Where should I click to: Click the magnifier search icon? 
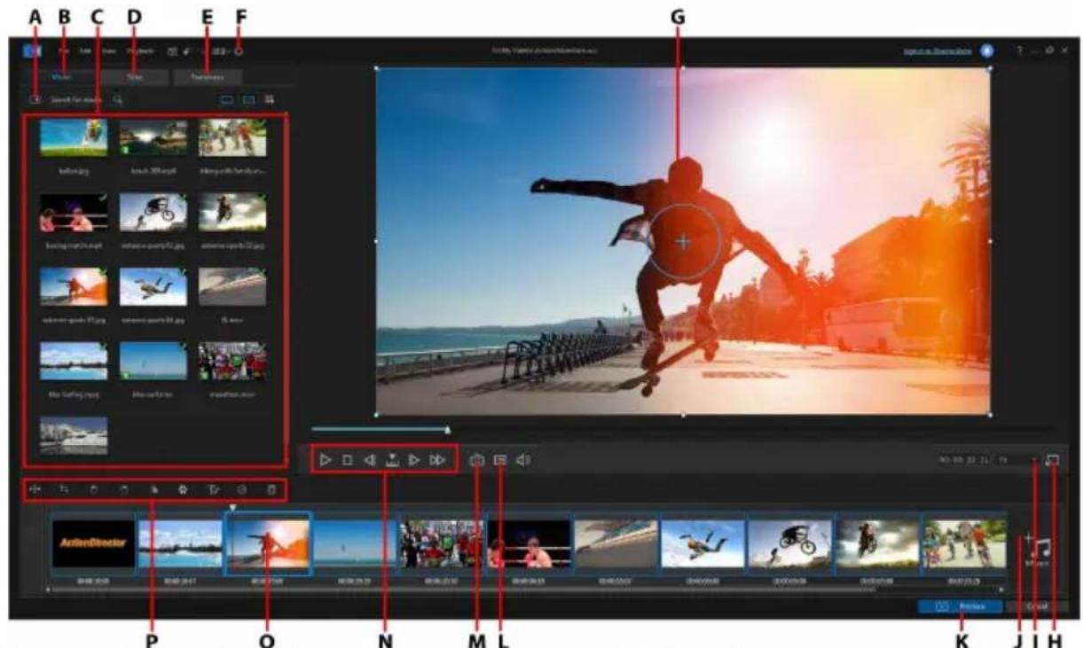click(x=118, y=100)
